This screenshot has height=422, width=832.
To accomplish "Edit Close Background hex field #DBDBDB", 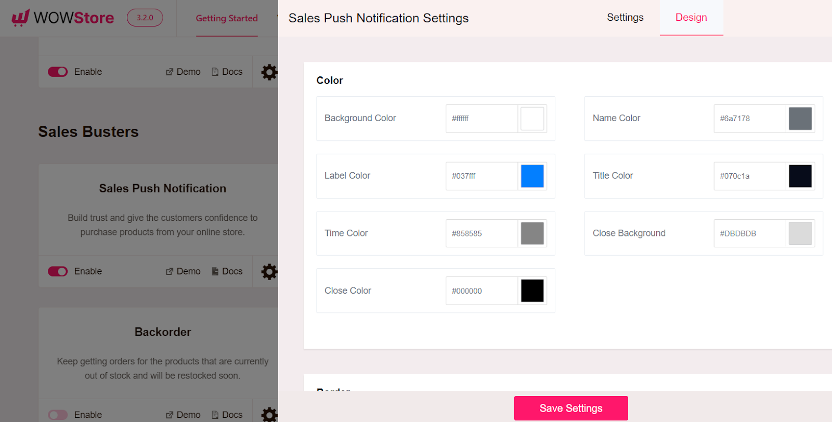I will [x=750, y=233].
